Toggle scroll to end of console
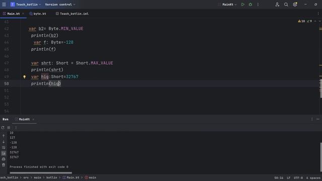322x181 pixels. point(4,153)
